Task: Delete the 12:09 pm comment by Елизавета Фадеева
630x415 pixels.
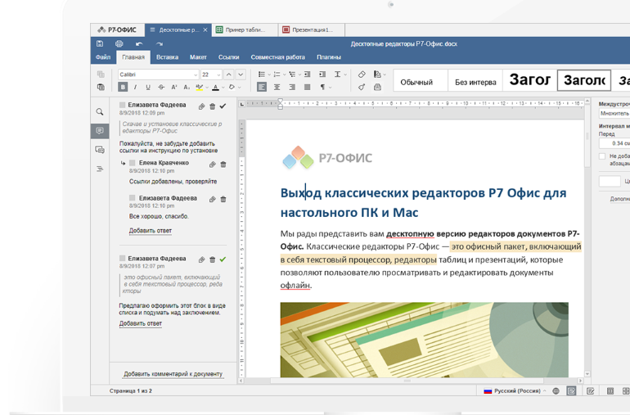Action: [x=212, y=106]
